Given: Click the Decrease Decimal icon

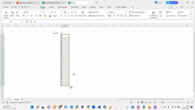Looking at the screenshot, I should coord(125,16).
